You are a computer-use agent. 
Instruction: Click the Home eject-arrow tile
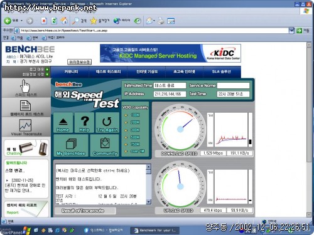[x=63, y=123]
